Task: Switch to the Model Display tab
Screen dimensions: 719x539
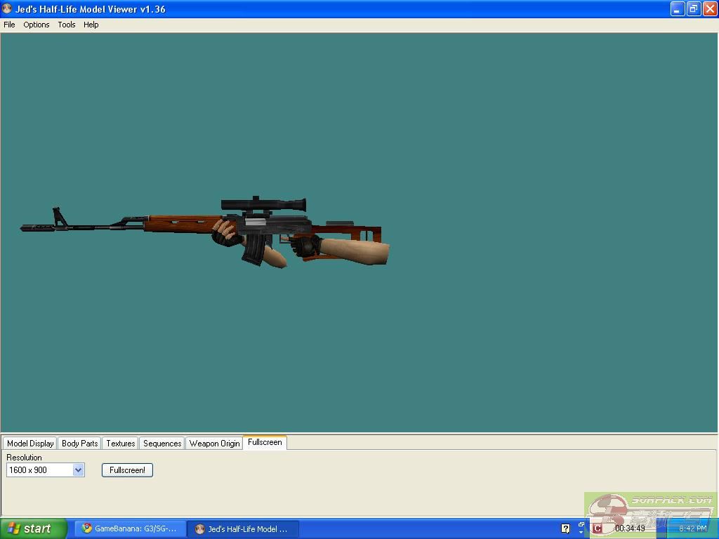Action: [x=30, y=444]
